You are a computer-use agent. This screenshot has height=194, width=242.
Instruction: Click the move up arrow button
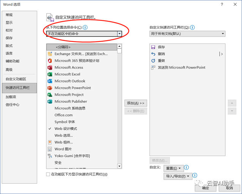pos(232,103)
